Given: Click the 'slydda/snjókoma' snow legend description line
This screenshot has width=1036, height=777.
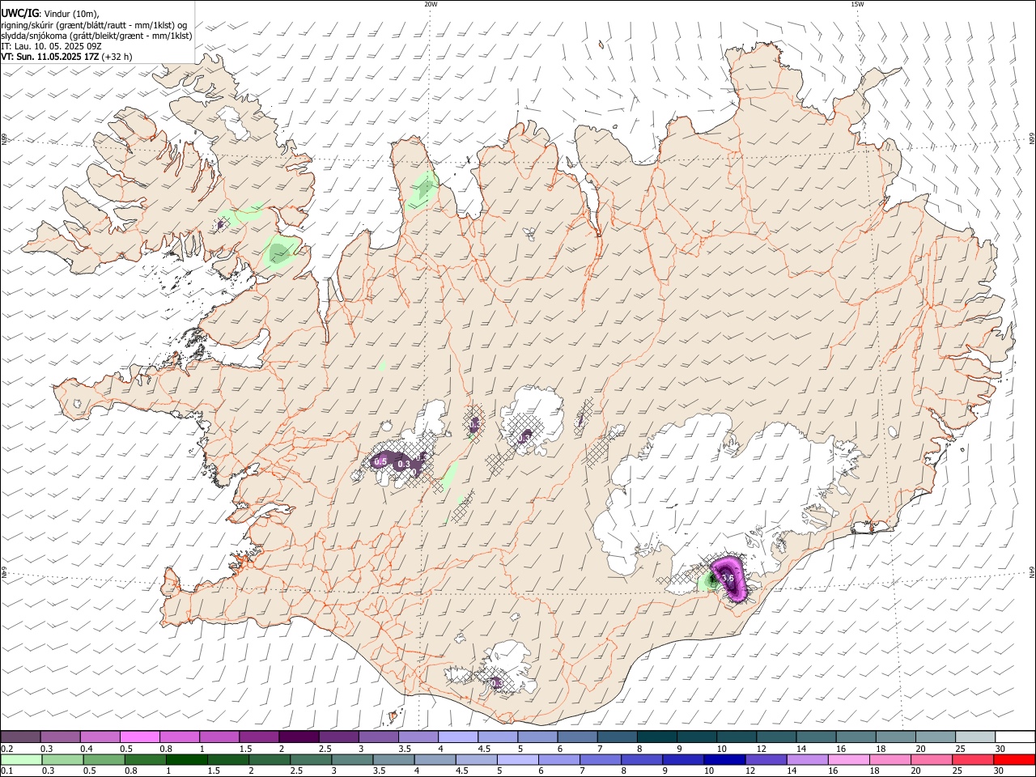Looking at the screenshot, I should [96, 36].
